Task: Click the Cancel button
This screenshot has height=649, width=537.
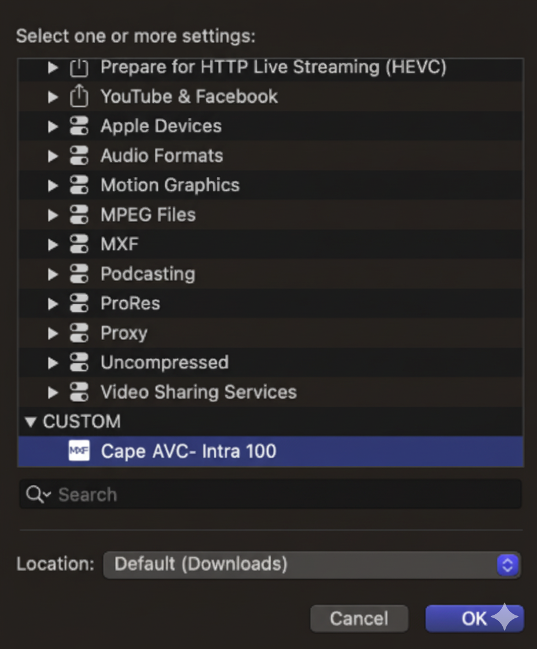Action: coord(359,618)
